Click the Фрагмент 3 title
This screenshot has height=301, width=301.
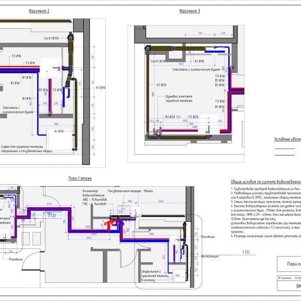point(190,11)
